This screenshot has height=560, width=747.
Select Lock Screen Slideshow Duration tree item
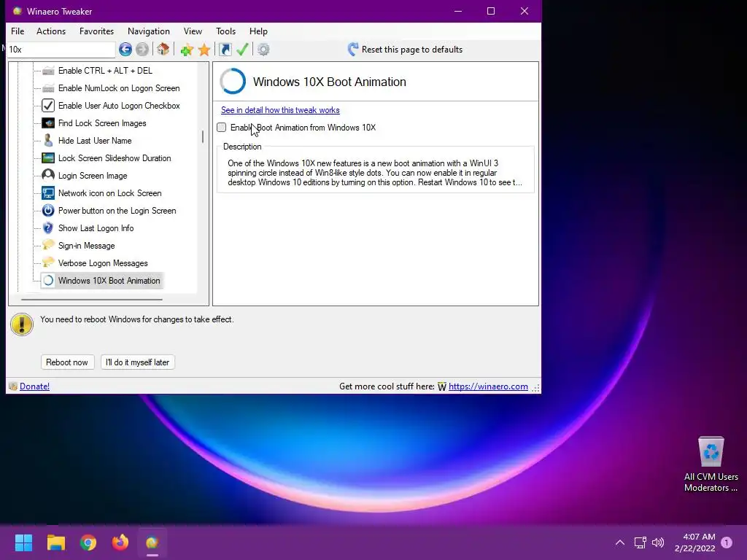[x=115, y=158]
